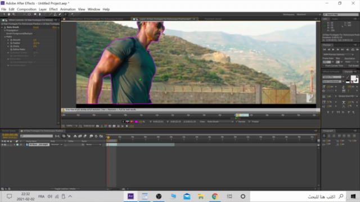Click the Character panel fill color swatch
The width and height of the screenshot is (360, 202).
tap(353, 78)
